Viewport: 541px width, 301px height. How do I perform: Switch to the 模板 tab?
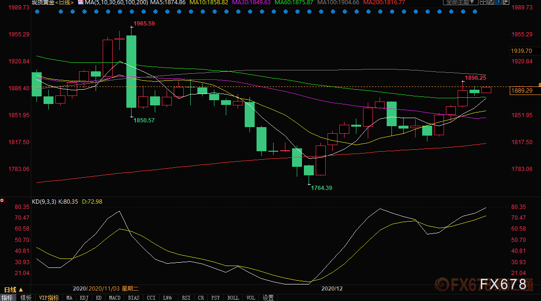pyautogui.click(x=26, y=298)
